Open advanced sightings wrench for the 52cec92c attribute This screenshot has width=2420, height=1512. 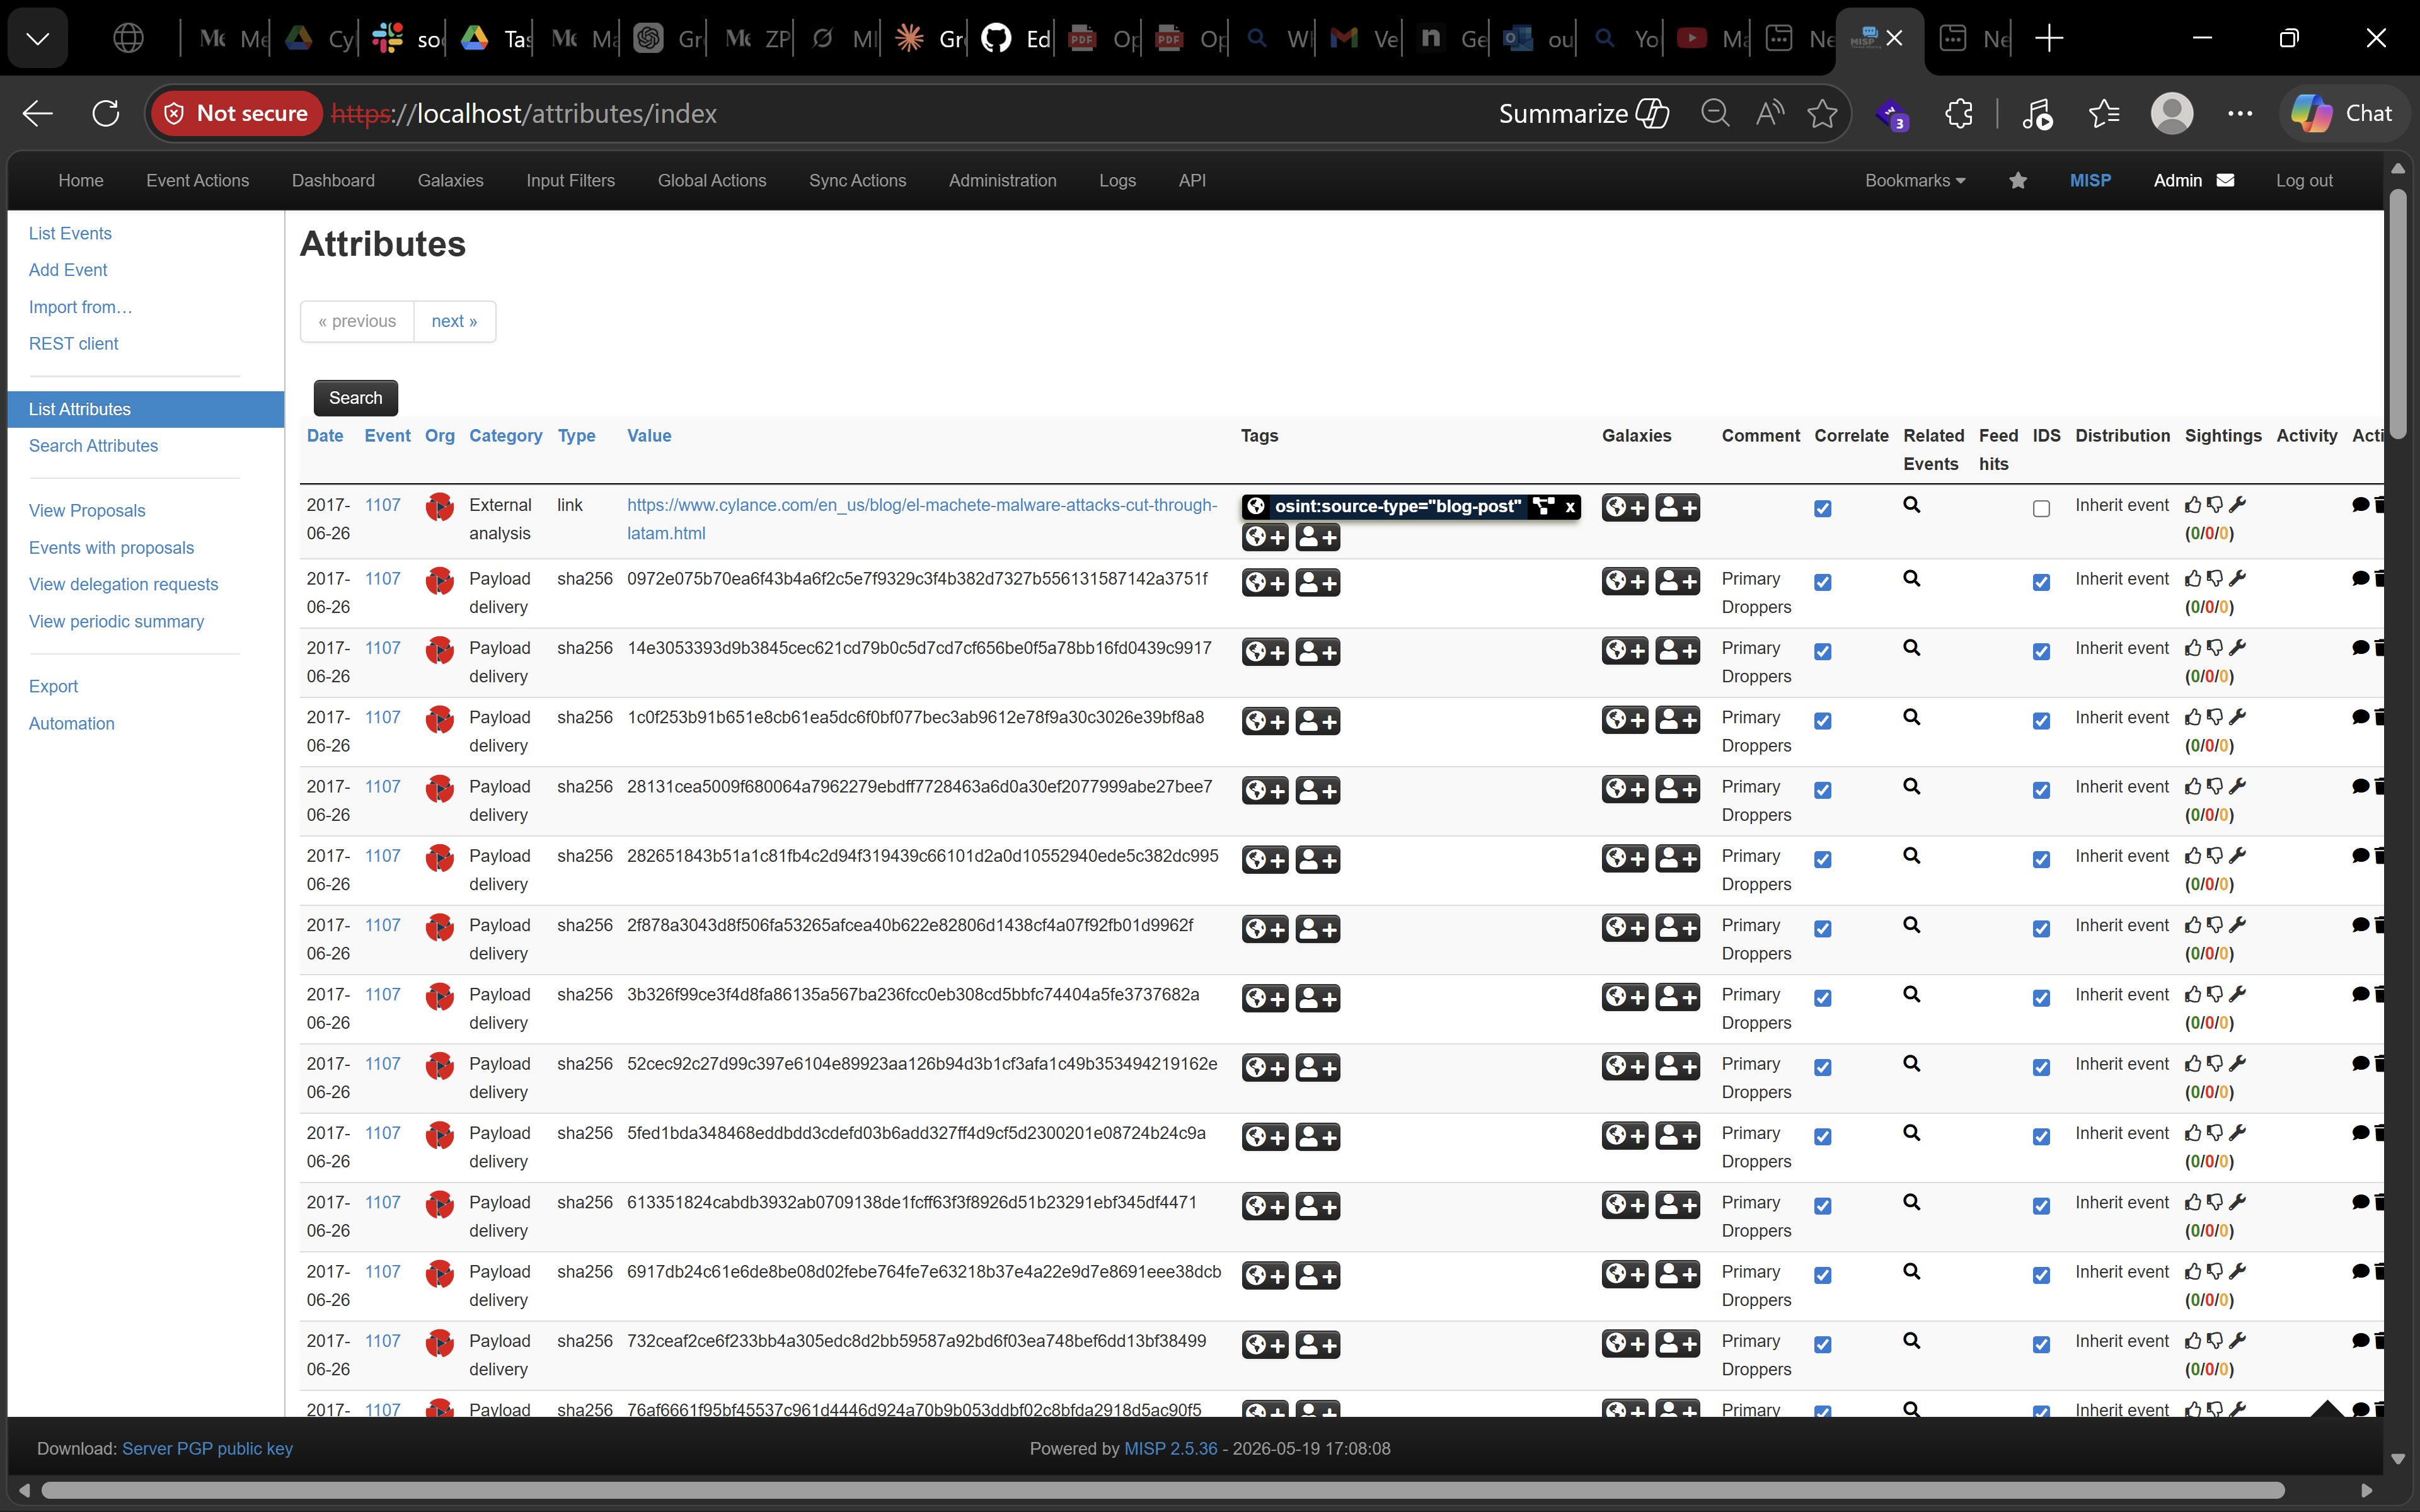pyautogui.click(x=2238, y=1063)
